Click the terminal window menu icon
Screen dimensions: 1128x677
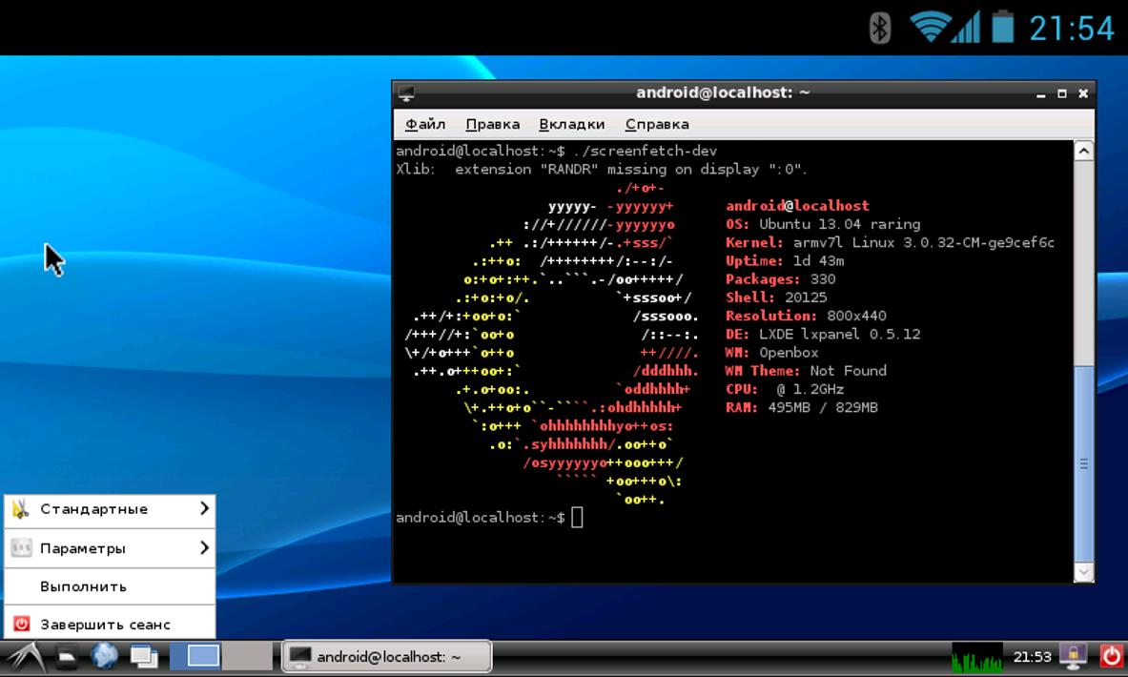(x=406, y=93)
